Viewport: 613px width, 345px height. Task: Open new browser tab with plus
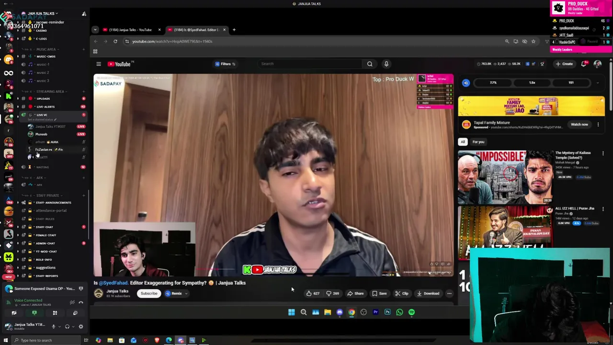click(x=234, y=30)
